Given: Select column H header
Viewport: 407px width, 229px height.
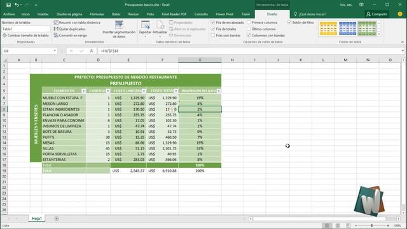Looking at the screenshot, I should 232,60.
